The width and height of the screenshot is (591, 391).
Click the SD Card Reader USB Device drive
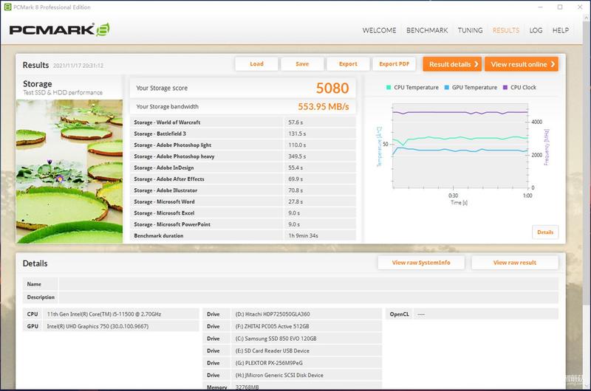pos(306,350)
